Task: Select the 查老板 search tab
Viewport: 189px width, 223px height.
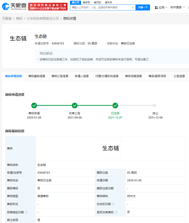Action: [x=86, y=2]
